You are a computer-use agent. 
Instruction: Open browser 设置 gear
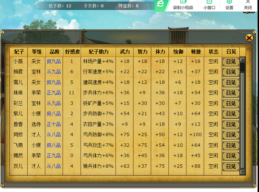click(x=229, y=5)
